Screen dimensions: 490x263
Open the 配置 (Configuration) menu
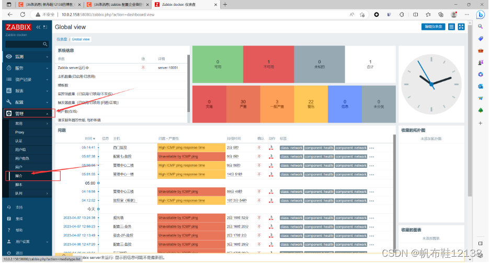tap(27, 102)
